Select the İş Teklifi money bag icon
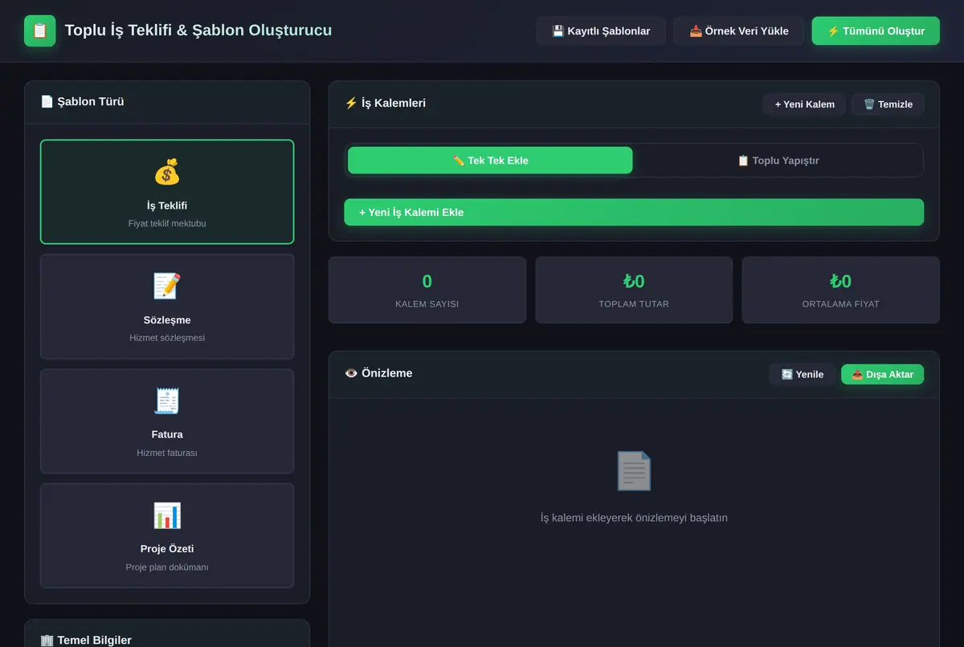The width and height of the screenshot is (964, 647). [x=167, y=172]
